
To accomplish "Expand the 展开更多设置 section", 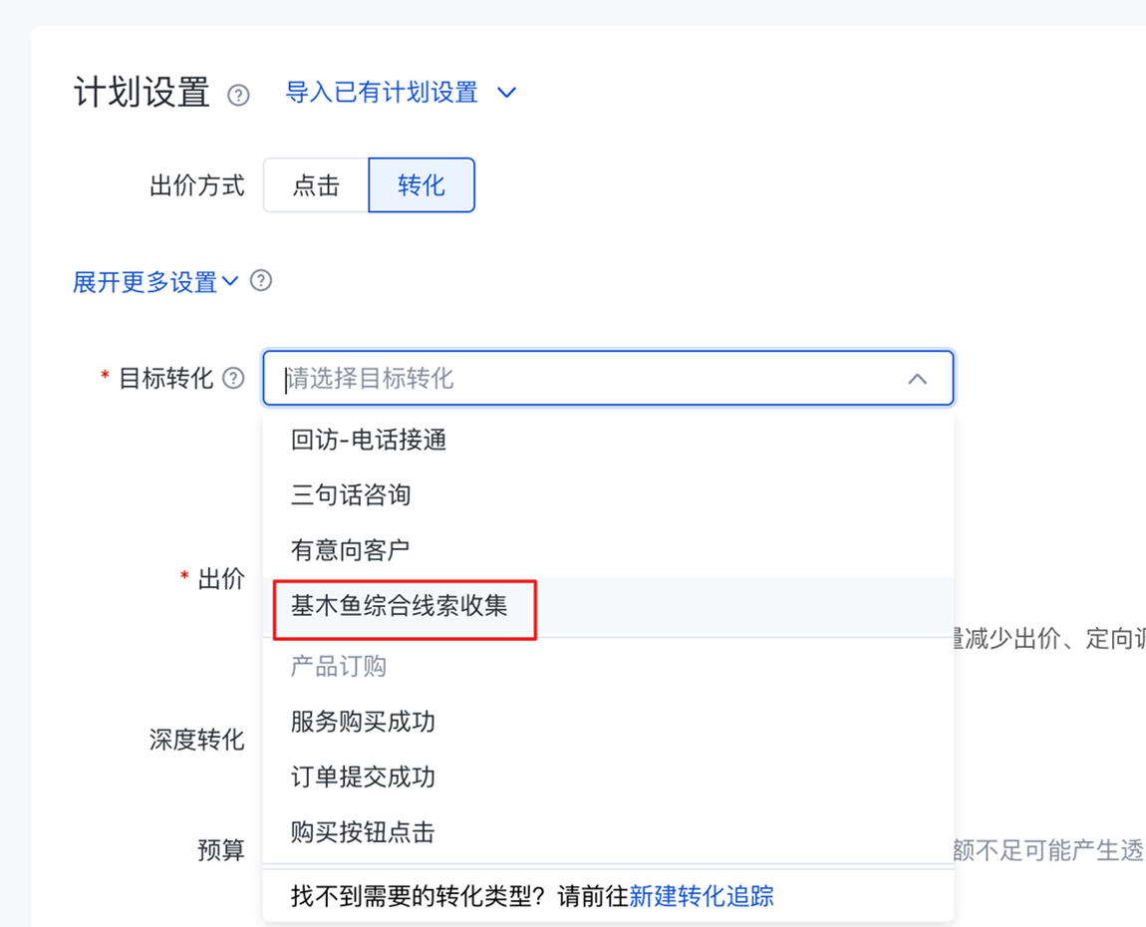I will click(144, 282).
